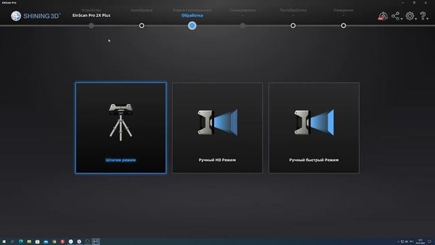Choose the Ручной HD Режим scan mode card

217,128
